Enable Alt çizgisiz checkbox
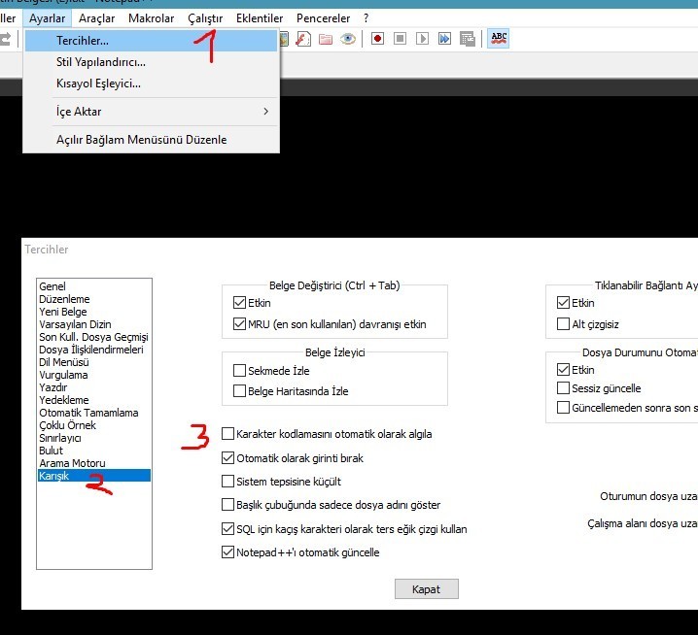This screenshot has width=698, height=635. pos(563,323)
